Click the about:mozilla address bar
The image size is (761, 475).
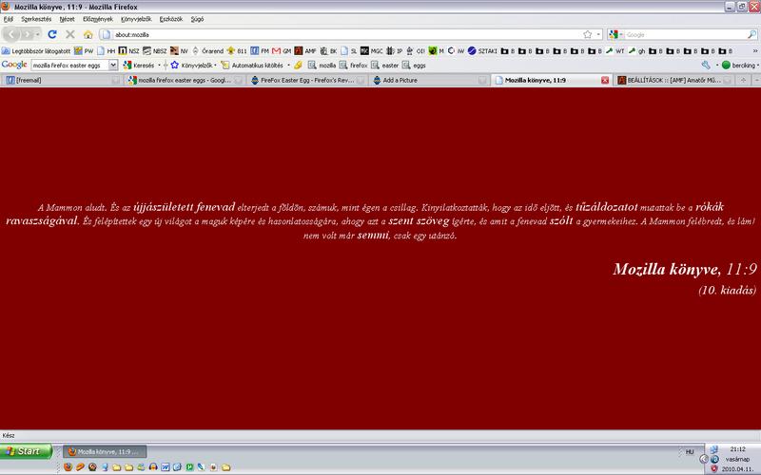pos(333,34)
